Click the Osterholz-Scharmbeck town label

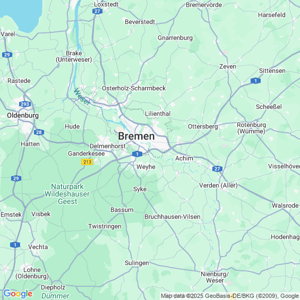134,88
